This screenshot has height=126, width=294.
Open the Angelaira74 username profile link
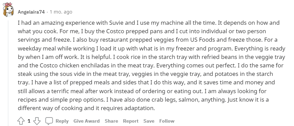pyautogui.click(x=31, y=12)
